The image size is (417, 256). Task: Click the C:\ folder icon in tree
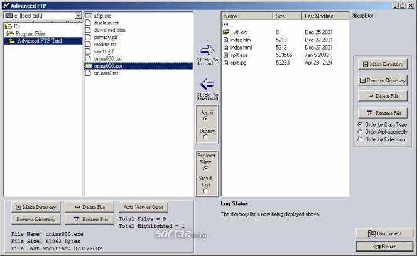tap(9, 26)
